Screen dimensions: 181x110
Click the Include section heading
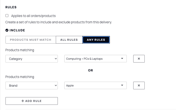click(17, 30)
